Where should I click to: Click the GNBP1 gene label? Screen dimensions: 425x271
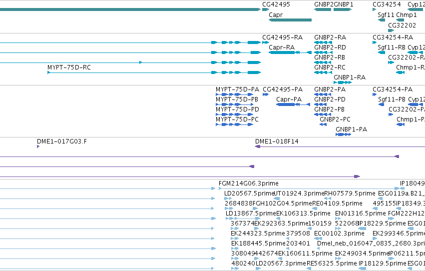coord(344,4)
